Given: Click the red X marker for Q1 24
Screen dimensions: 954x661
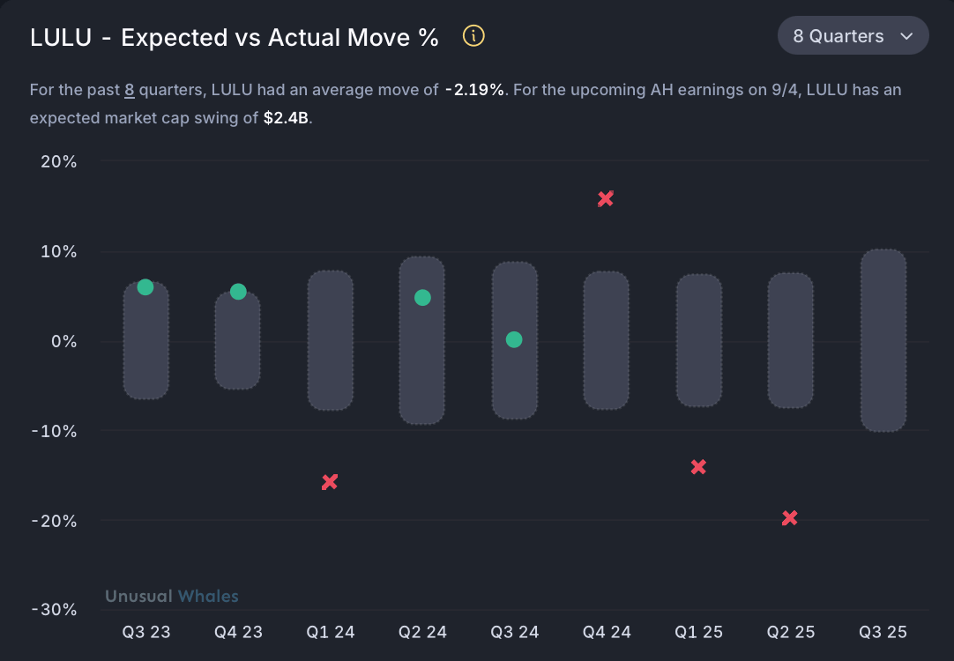Looking at the screenshot, I should click(330, 482).
